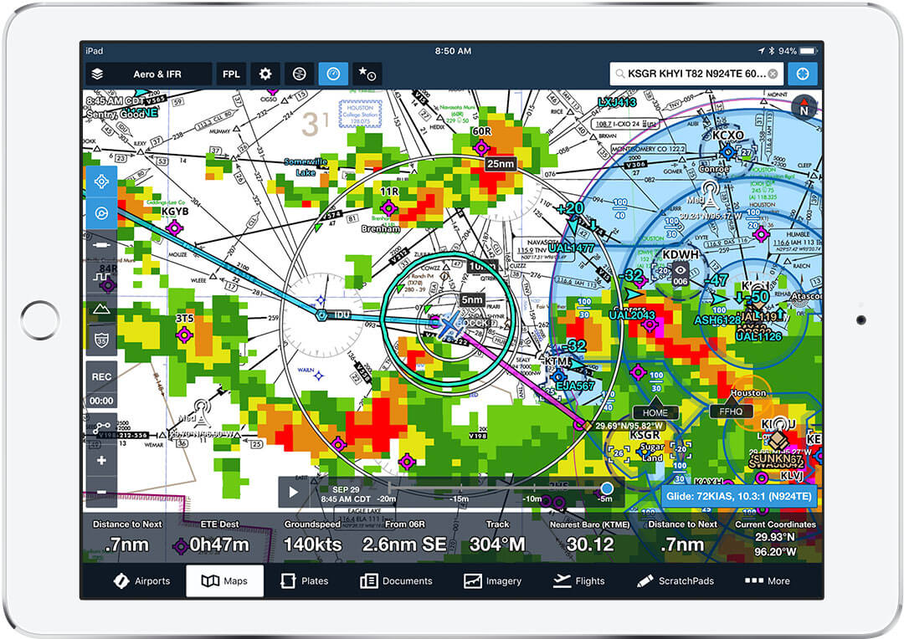Expand the More menu in bottom bar
Image resolution: width=904 pixels, height=639 pixels.
pyautogui.click(x=767, y=580)
